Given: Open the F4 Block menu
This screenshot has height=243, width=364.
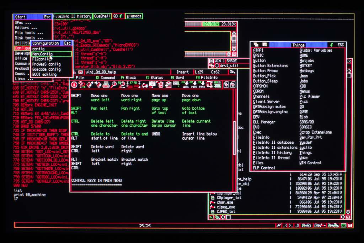Looking at the screenshot, I should [x=128, y=78].
